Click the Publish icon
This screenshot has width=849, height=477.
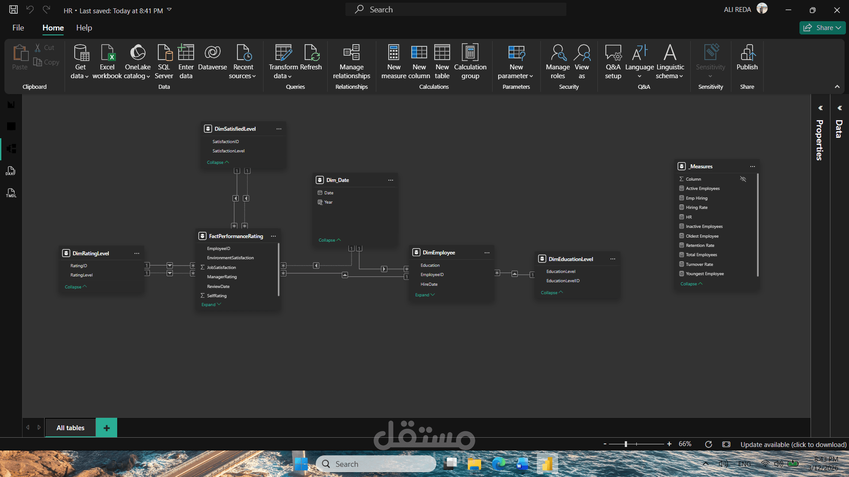coord(747,53)
